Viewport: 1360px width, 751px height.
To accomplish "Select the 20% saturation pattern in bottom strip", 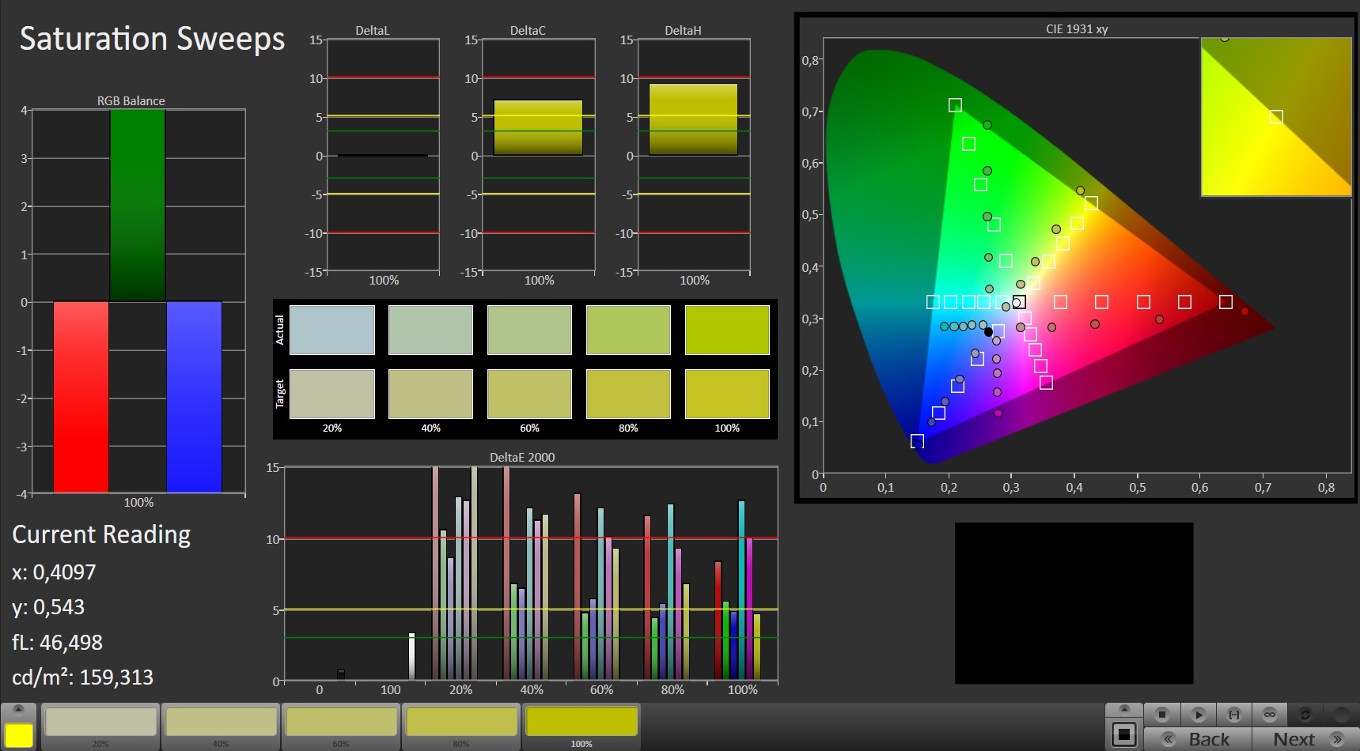I will click(x=100, y=726).
